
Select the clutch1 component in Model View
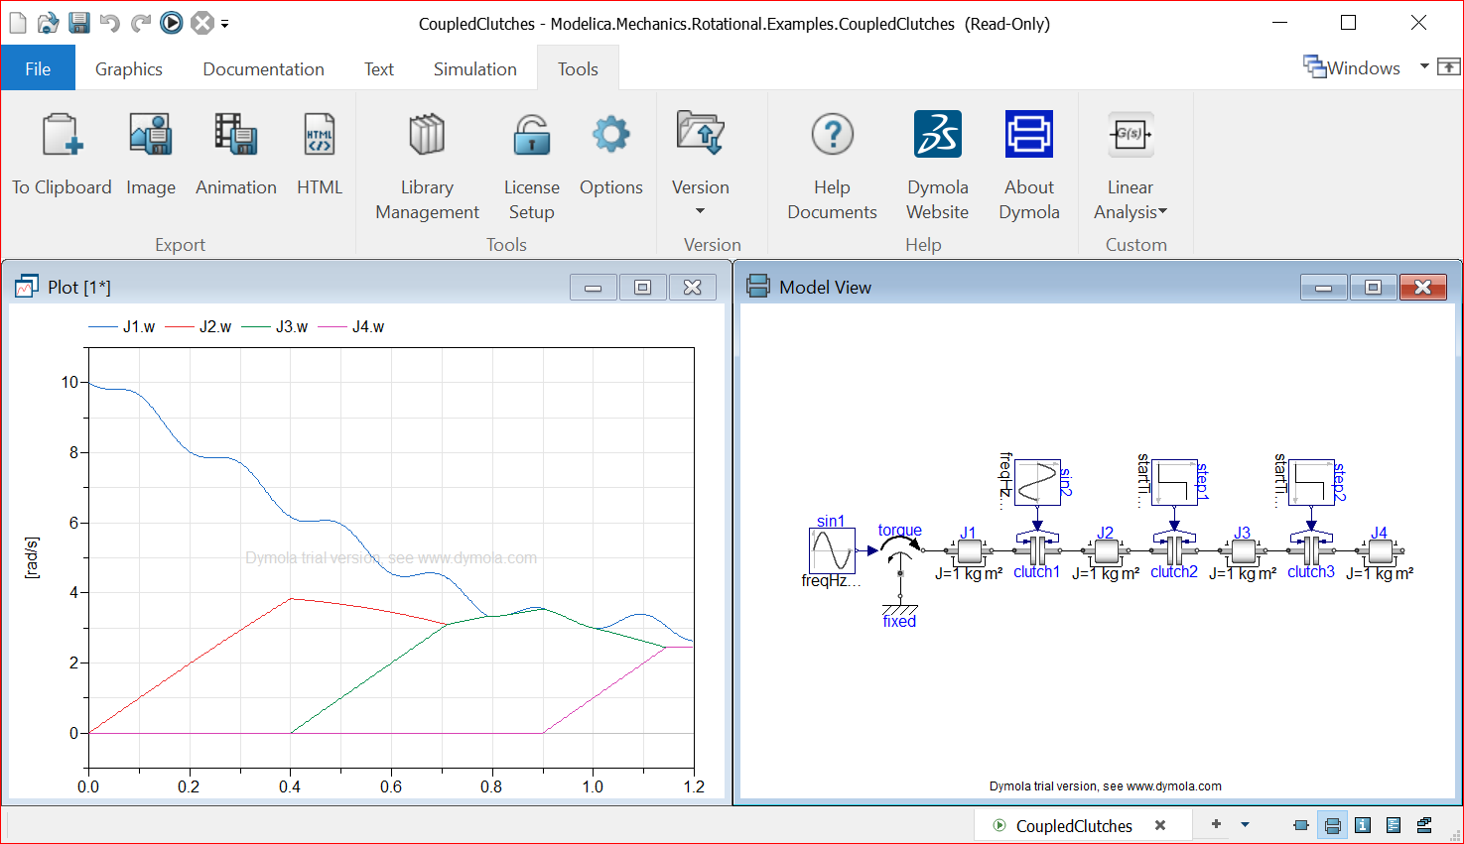click(1036, 549)
